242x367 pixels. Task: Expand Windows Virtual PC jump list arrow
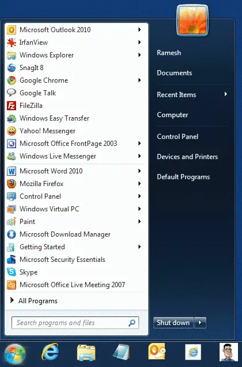(140, 209)
